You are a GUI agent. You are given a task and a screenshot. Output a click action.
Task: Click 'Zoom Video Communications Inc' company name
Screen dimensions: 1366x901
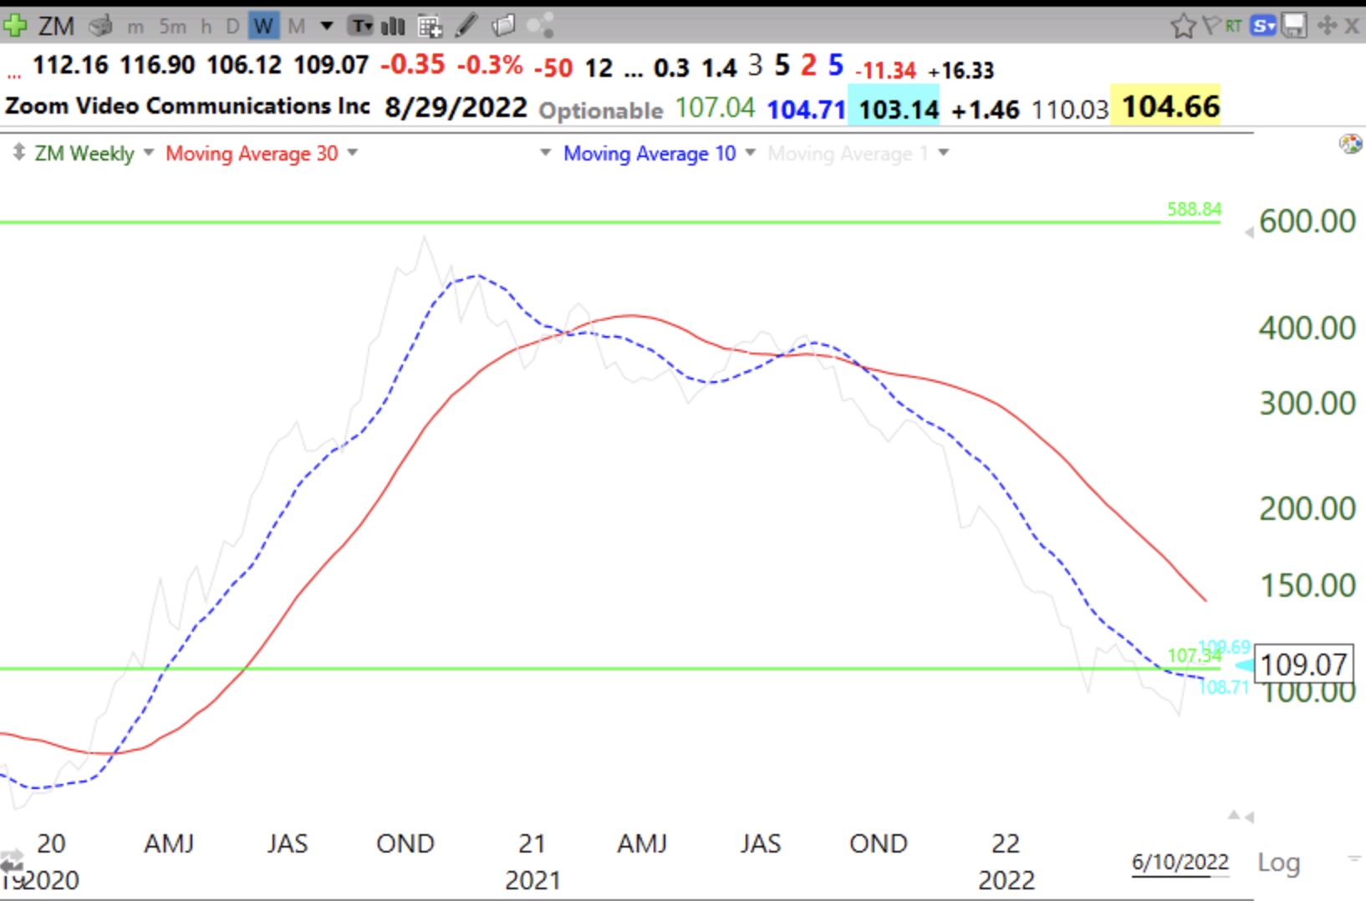click(187, 106)
